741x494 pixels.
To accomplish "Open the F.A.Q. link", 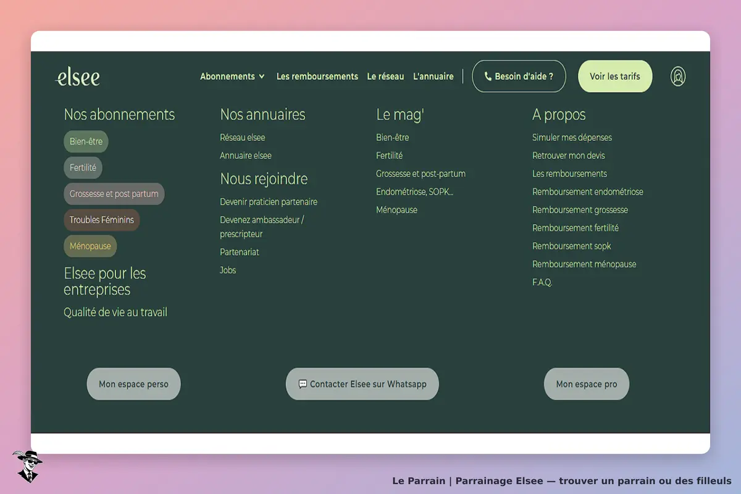I will tap(542, 282).
